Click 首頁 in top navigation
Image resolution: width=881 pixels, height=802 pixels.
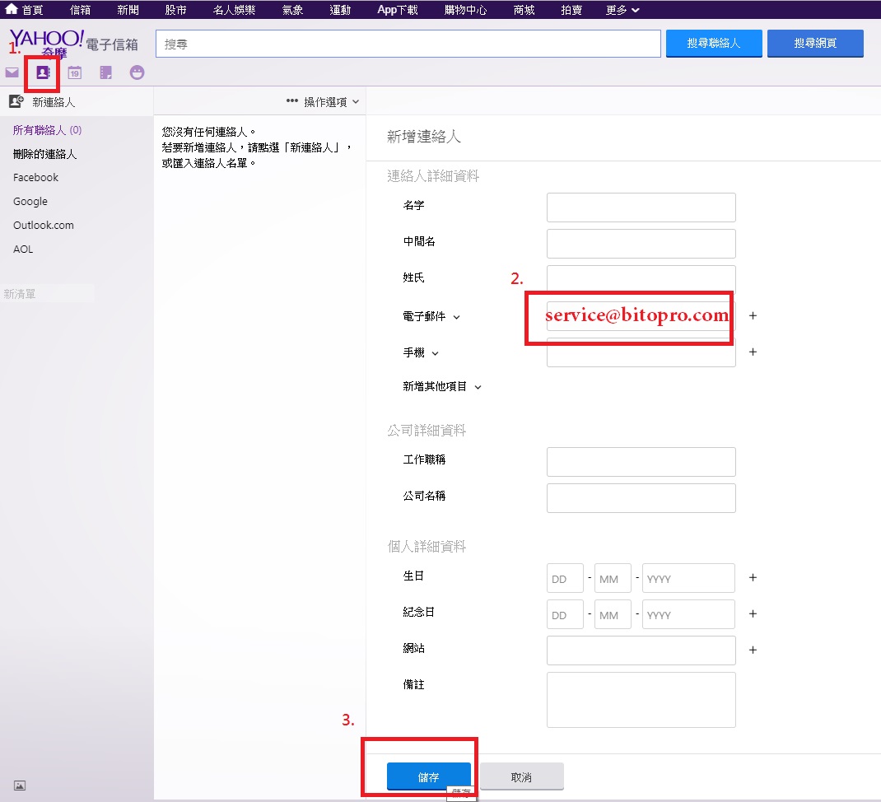click(33, 10)
